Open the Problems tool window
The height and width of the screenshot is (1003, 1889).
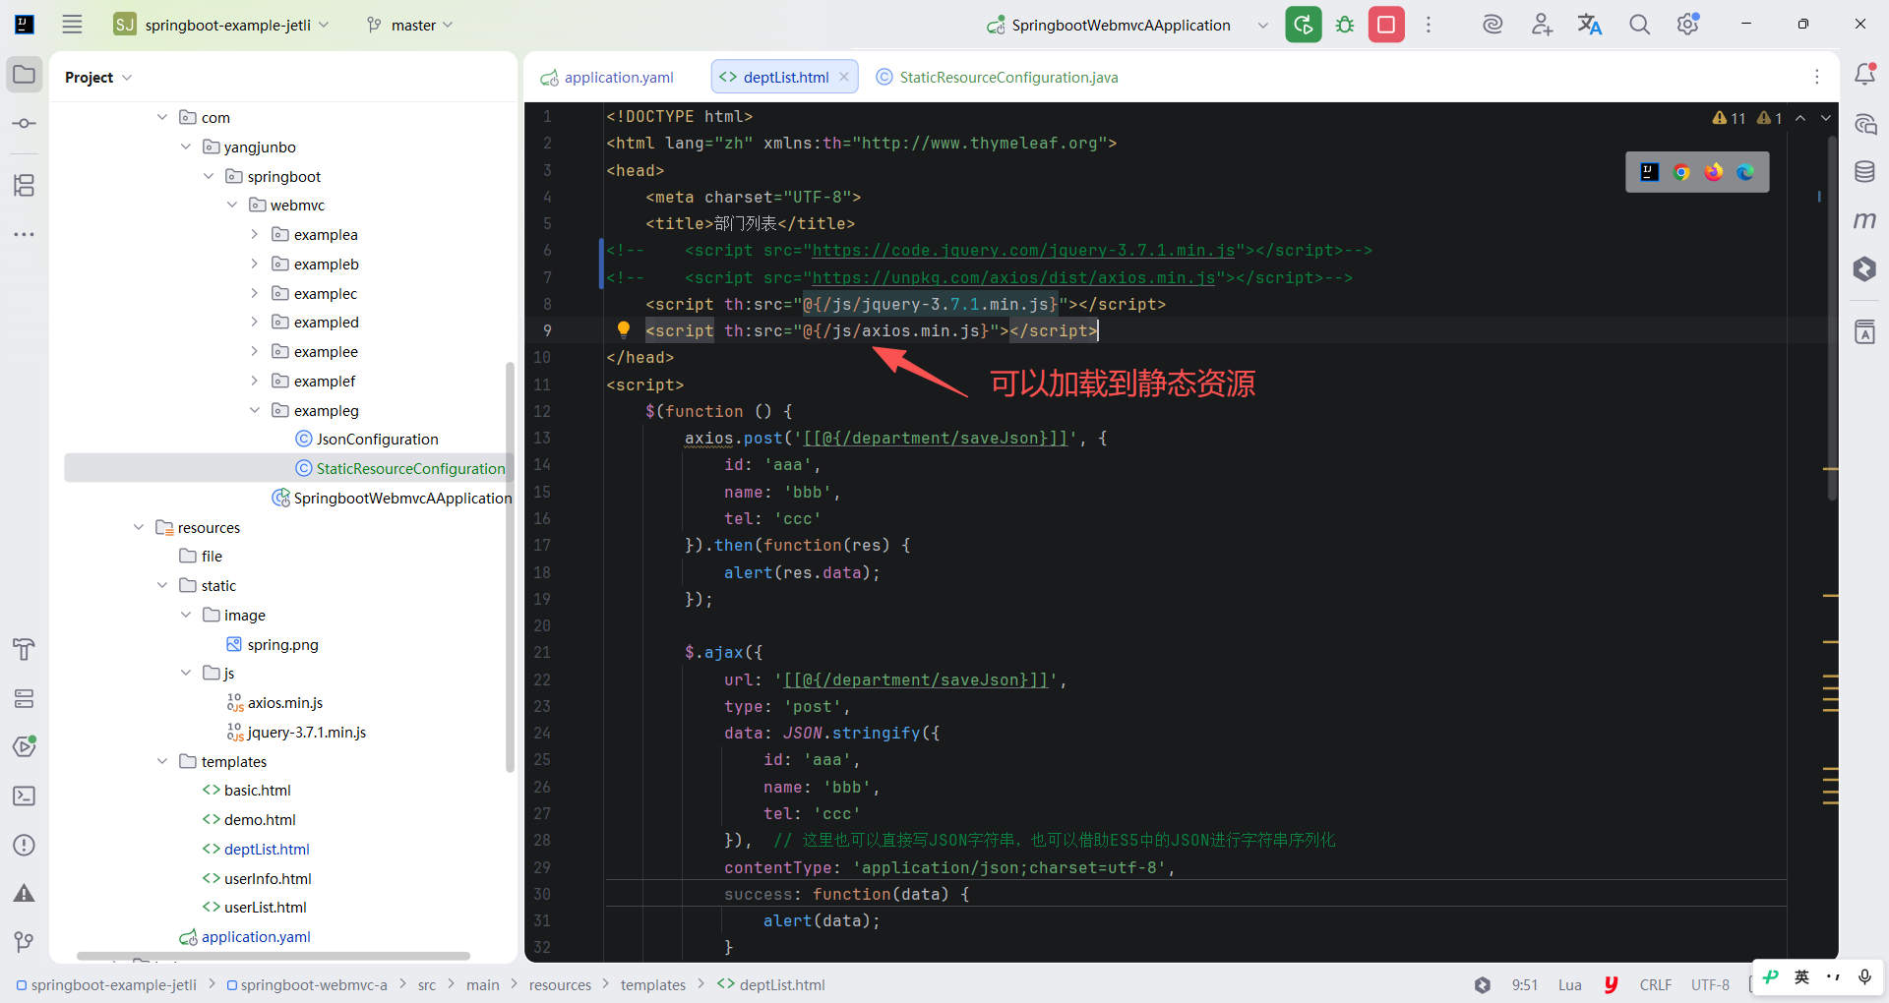tap(25, 845)
